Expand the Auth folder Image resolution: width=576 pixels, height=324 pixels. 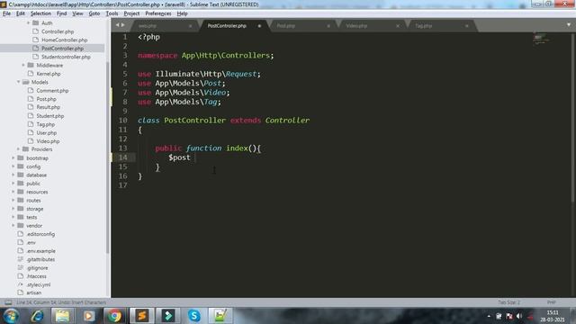point(28,22)
